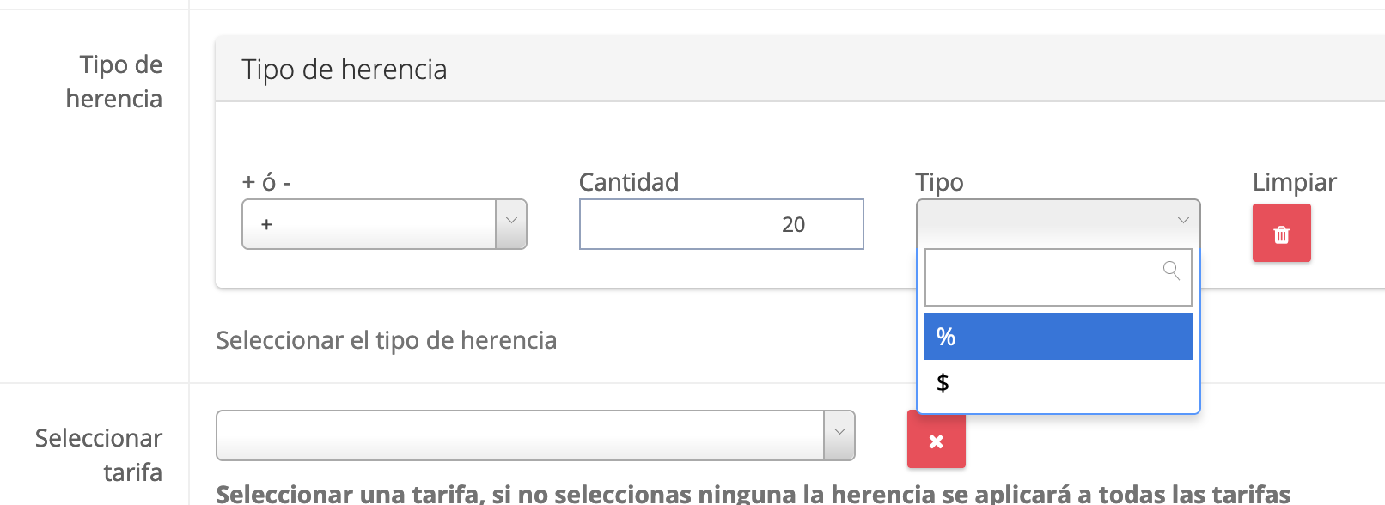Viewport: 1385px width, 505px height.
Task: Click the search field inside Tipo dropdown
Action: (1041, 277)
